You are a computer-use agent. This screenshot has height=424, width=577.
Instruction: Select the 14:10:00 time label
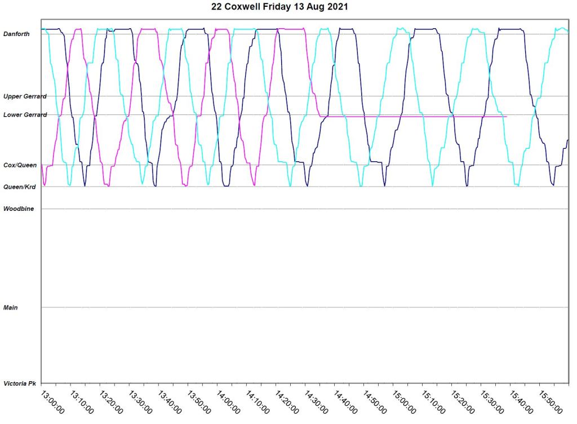pyautogui.click(x=258, y=401)
